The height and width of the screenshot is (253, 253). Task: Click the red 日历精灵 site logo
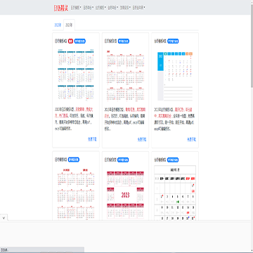point(60,8)
